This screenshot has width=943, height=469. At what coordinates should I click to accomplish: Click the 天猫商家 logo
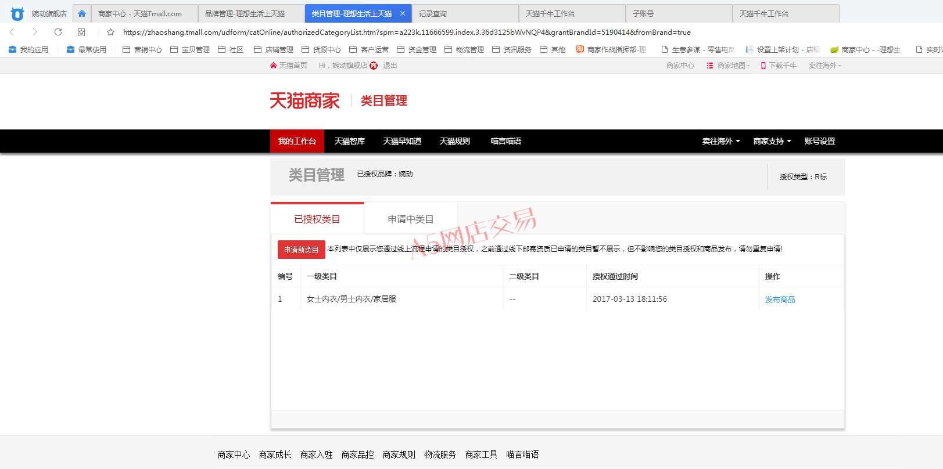click(304, 101)
